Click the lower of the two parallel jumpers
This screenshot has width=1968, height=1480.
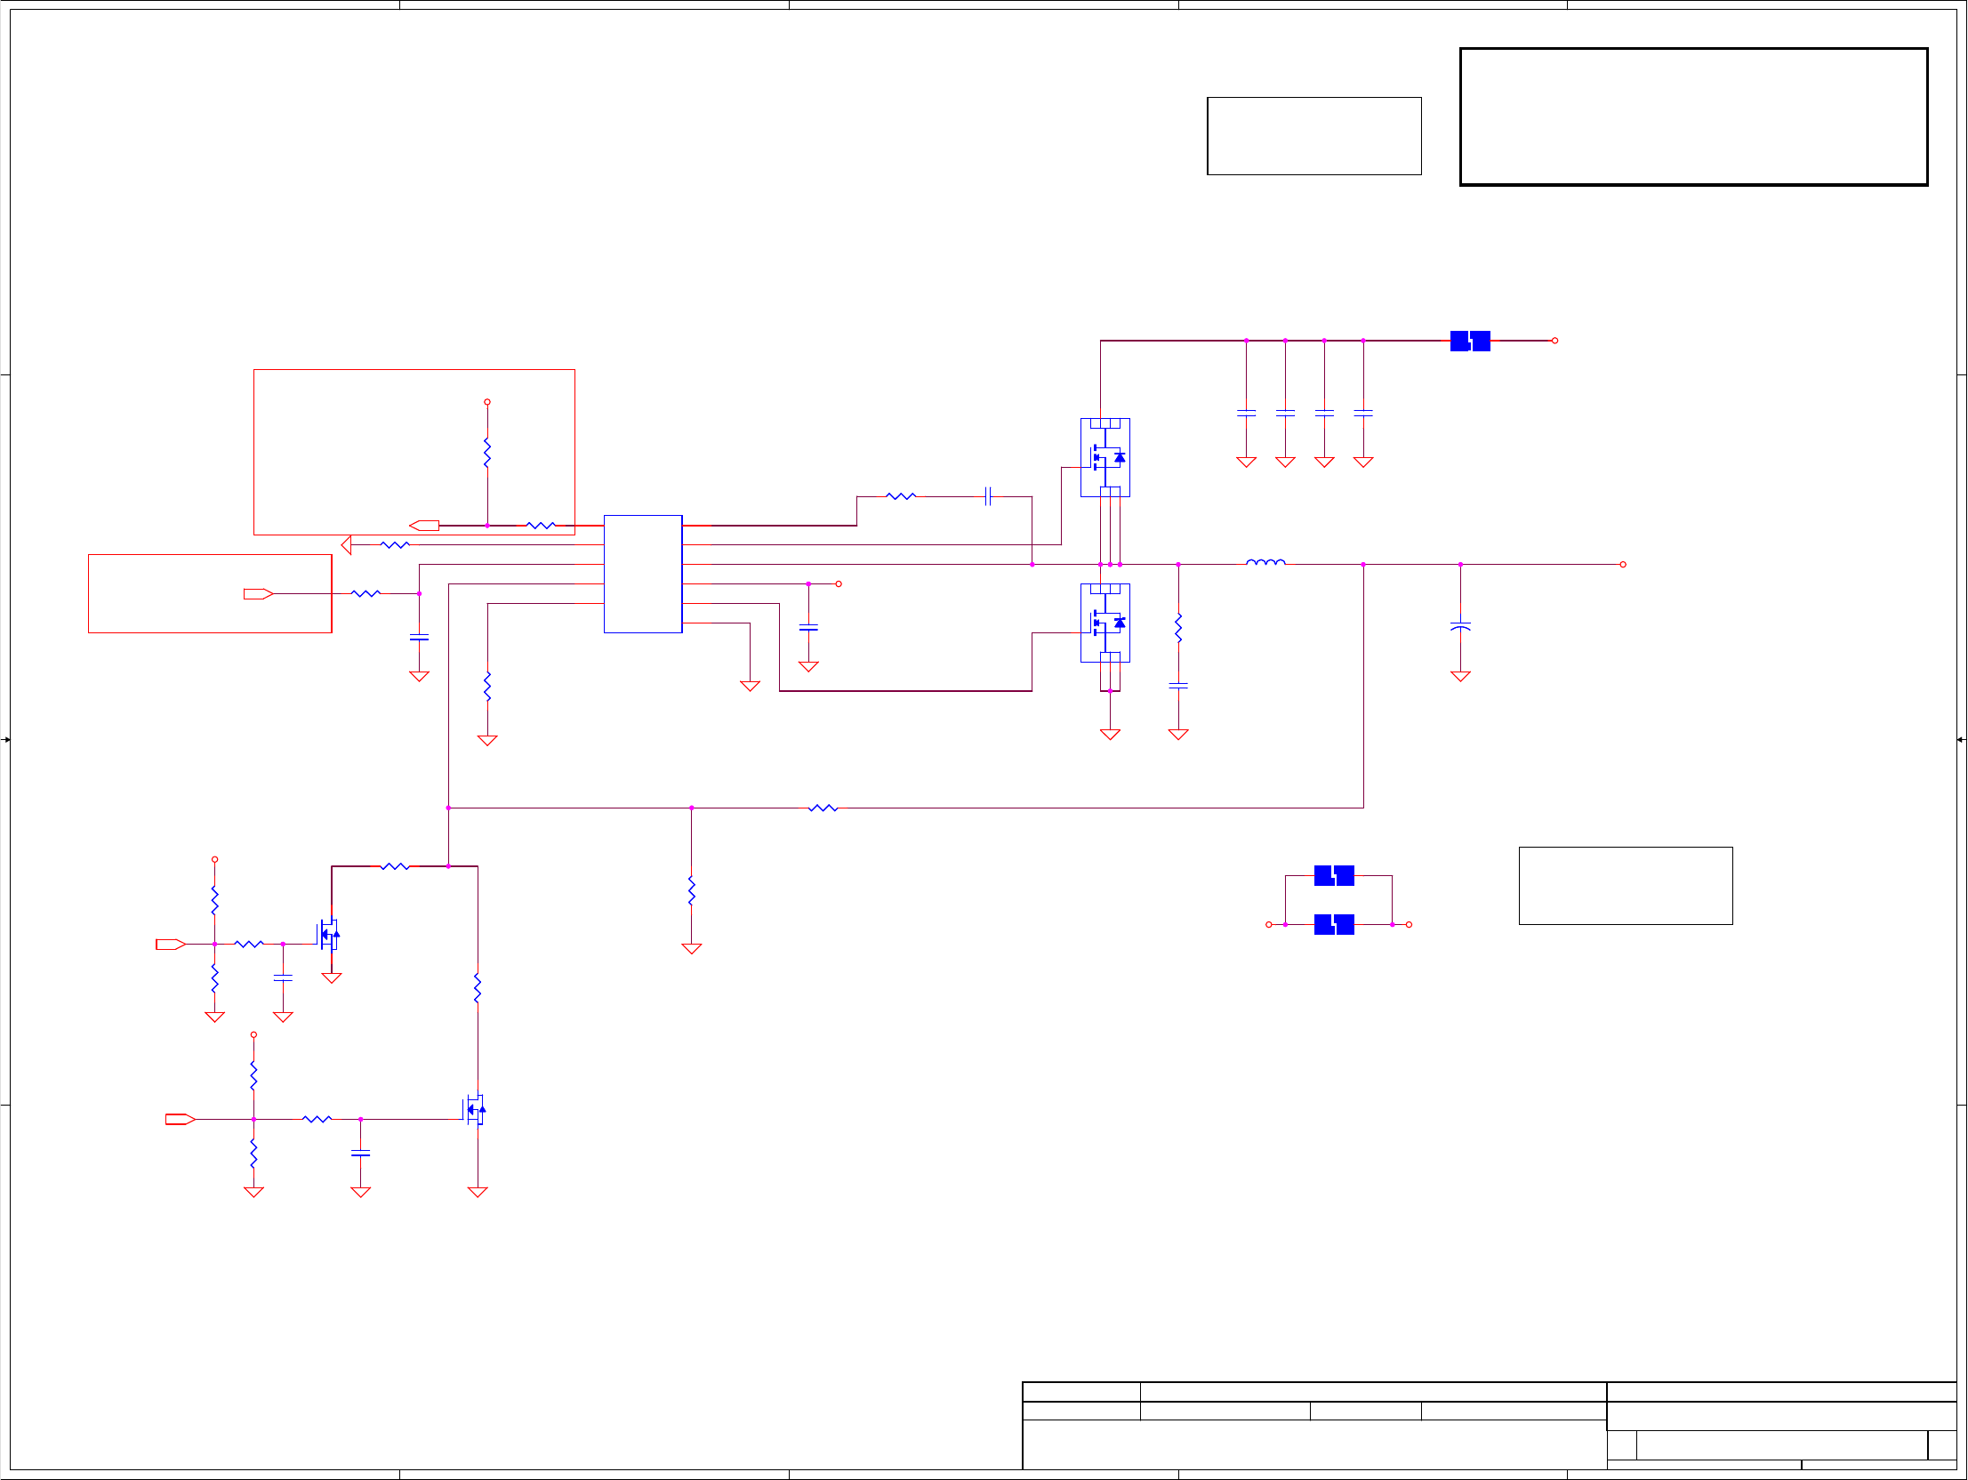1334,925
